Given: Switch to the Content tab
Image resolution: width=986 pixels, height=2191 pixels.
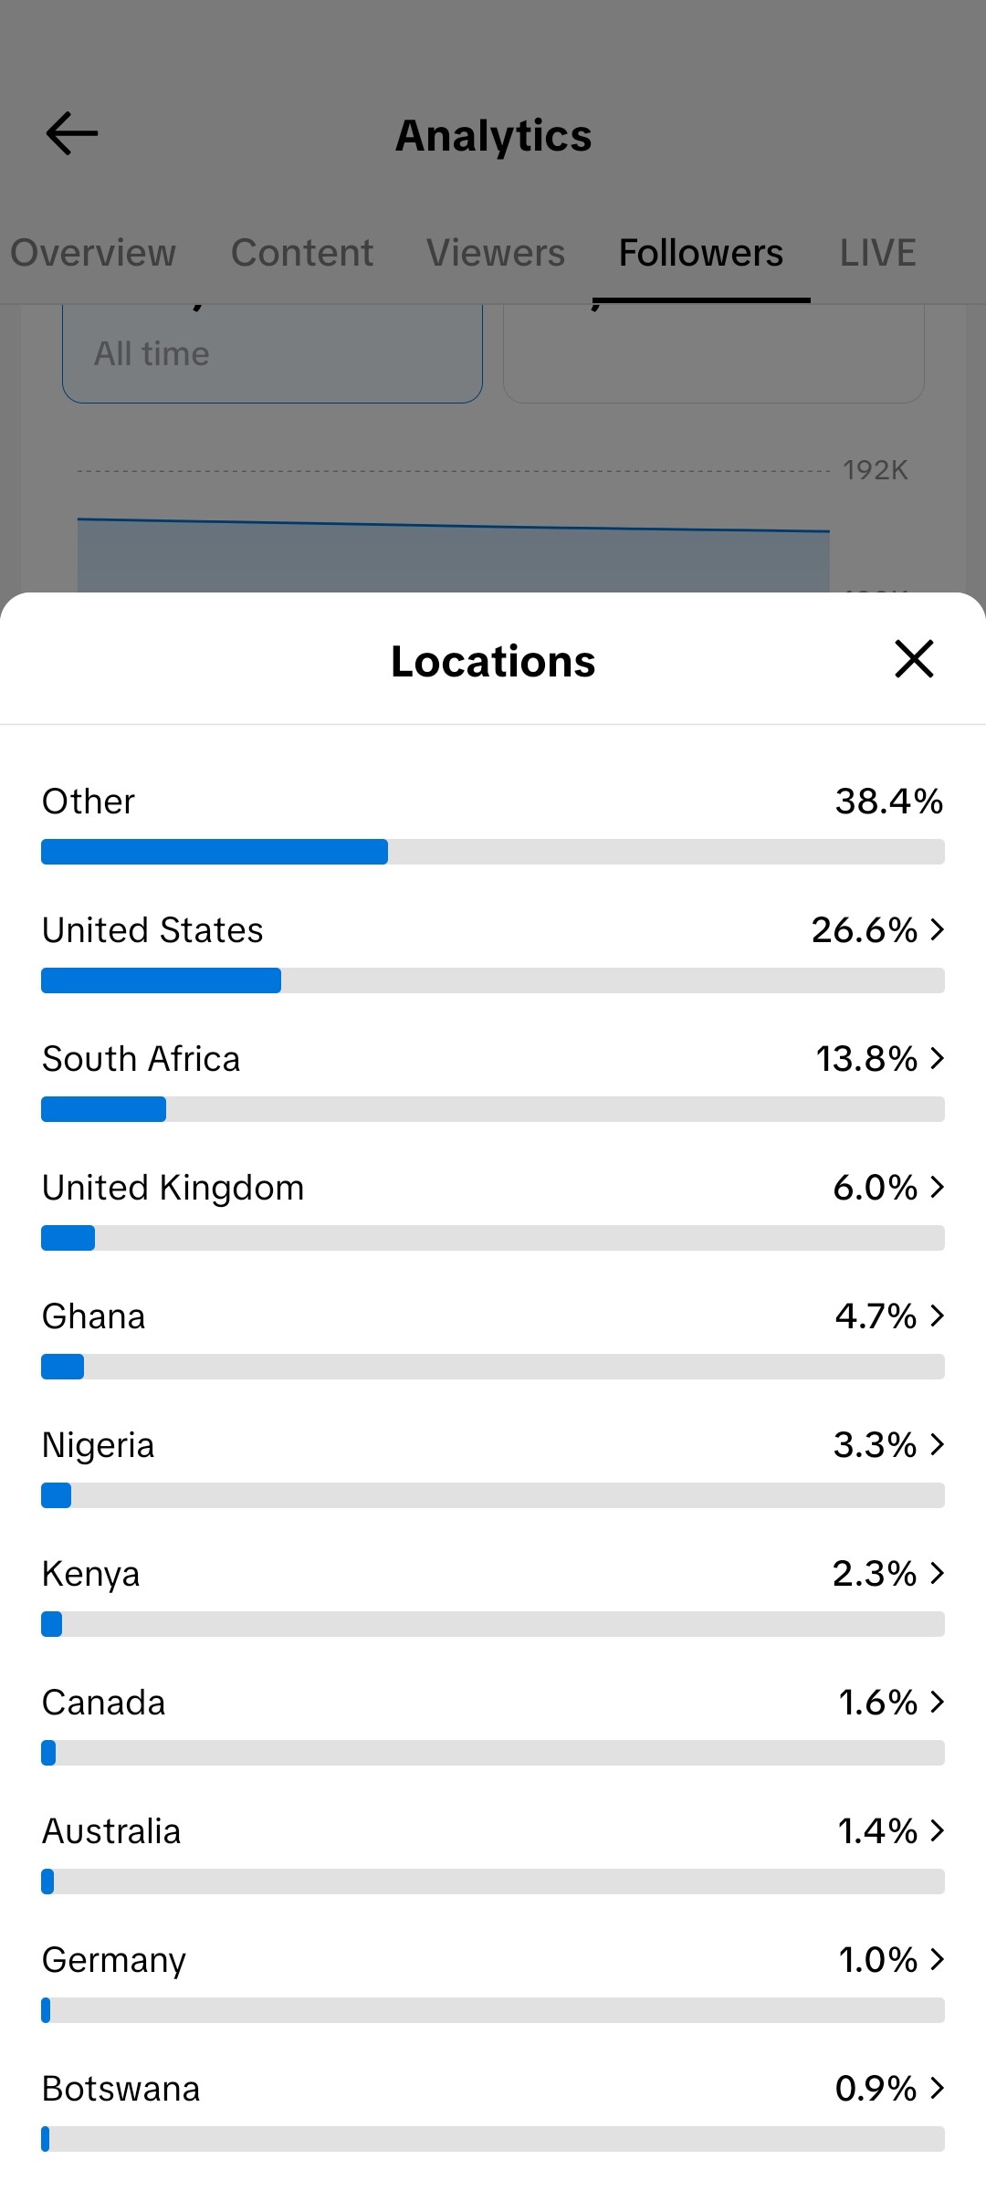Looking at the screenshot, I should 302,253.
